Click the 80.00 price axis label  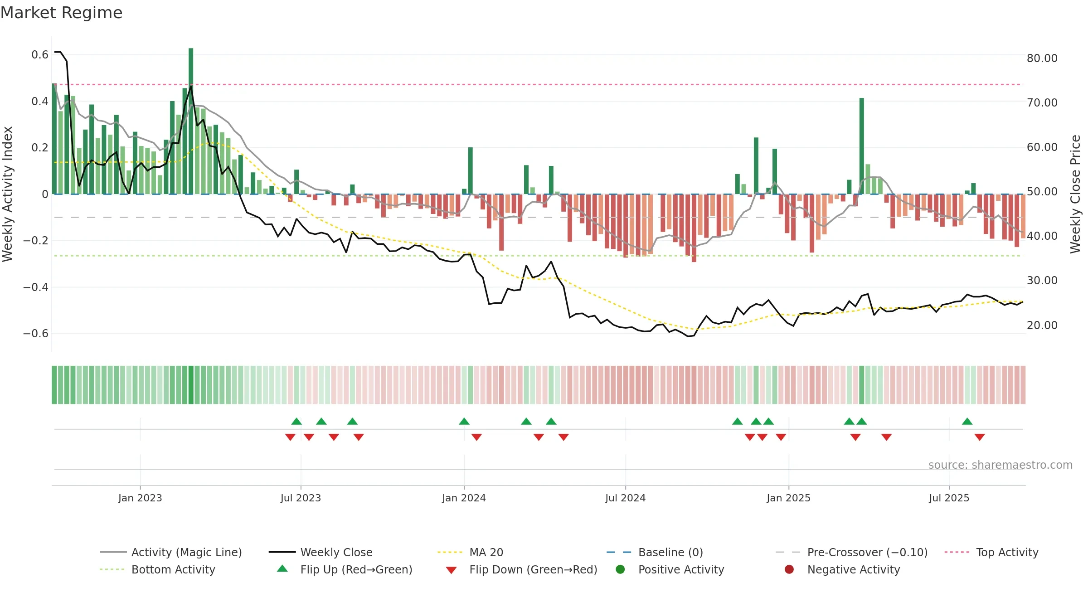coord(1042,58)
